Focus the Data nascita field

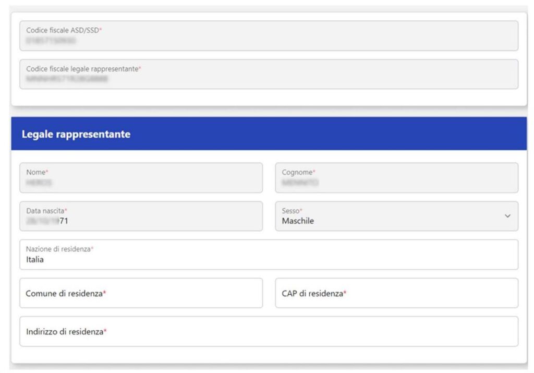point(141,216)
